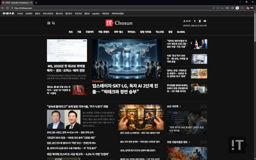
Task: Click previous arrow in the 쿠팡 section carousel
Action: [x=202, y=142]
